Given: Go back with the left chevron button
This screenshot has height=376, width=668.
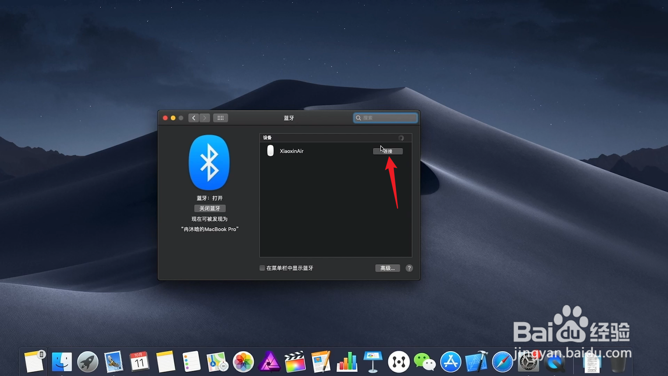Looking at the screenshot, I should (x=194, y=118).
